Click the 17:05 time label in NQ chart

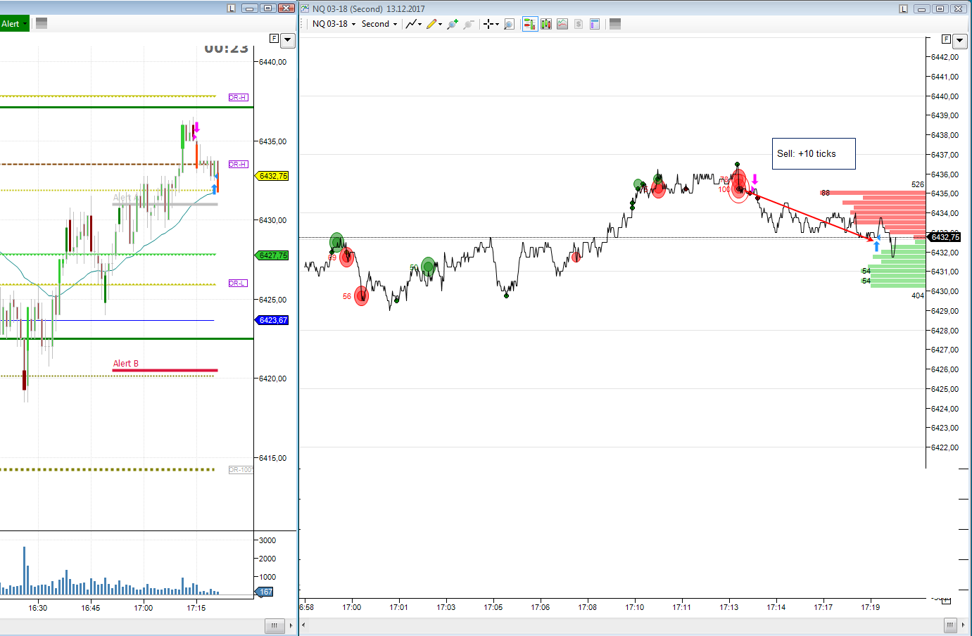pyautogui.click(x=493, y=607)
